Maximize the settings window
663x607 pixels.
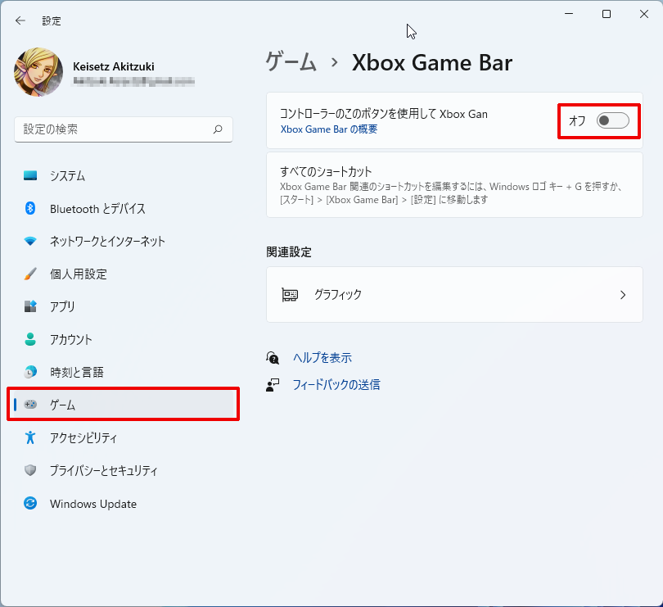[607, 14]
